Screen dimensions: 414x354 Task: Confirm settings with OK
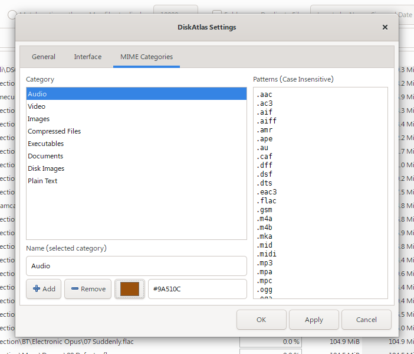(x=261, y=320)
